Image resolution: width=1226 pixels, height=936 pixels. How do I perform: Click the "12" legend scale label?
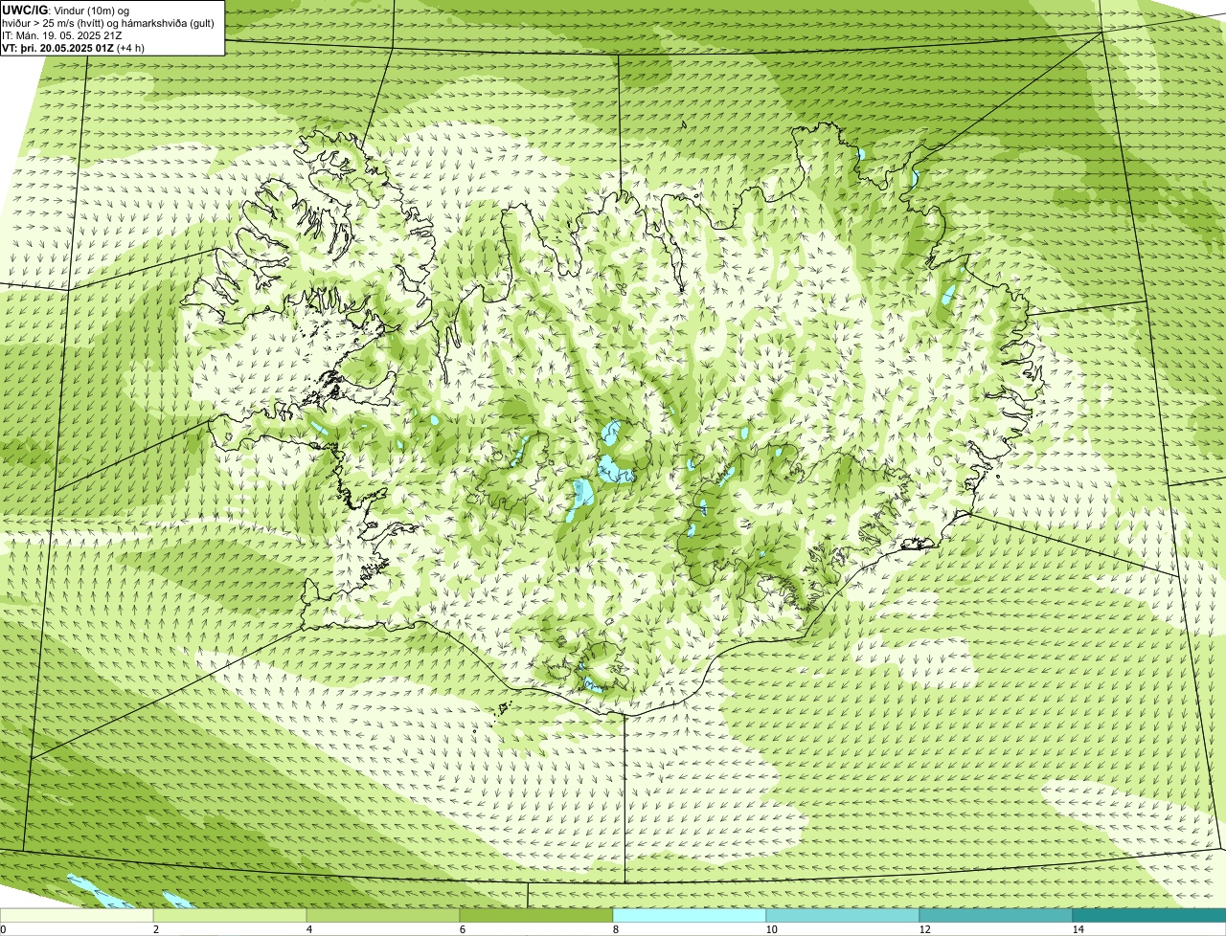(x=924, y=929)
